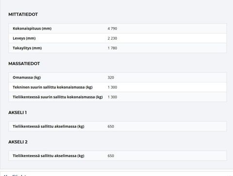The image size is (233, 176).
Task: Click the 2 230 width value
Action: click(x=112, y=38)
